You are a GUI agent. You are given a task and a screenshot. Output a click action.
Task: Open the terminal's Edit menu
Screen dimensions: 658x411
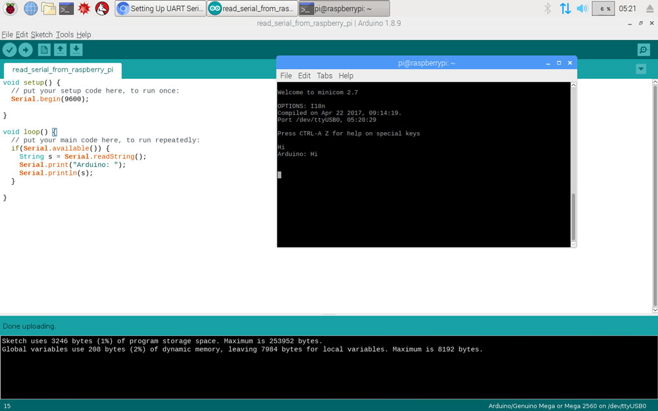[x=304, y=76]
